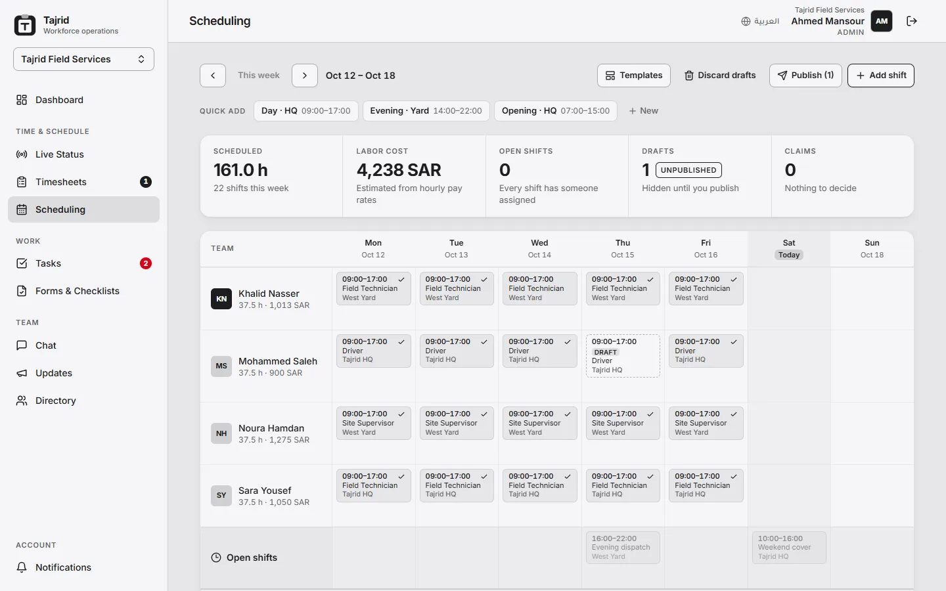
Task: Quick add Day HQ 09:00–17:00 shift
Action: (306, 111)
